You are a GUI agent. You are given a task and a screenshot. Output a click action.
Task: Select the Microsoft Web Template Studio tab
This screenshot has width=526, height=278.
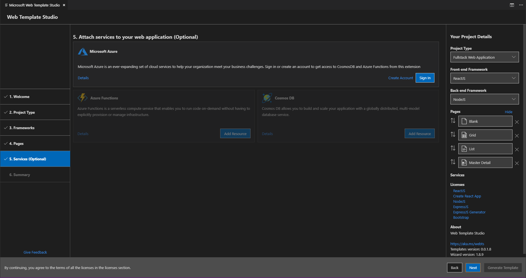34,5
